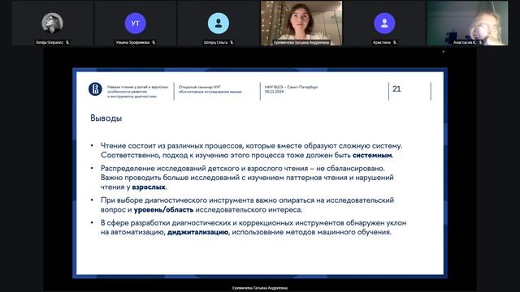The height and width of the screenshot is (292, 520).
Task: Click muted mic icon beside Кристина
Action: tap(395, 42)
